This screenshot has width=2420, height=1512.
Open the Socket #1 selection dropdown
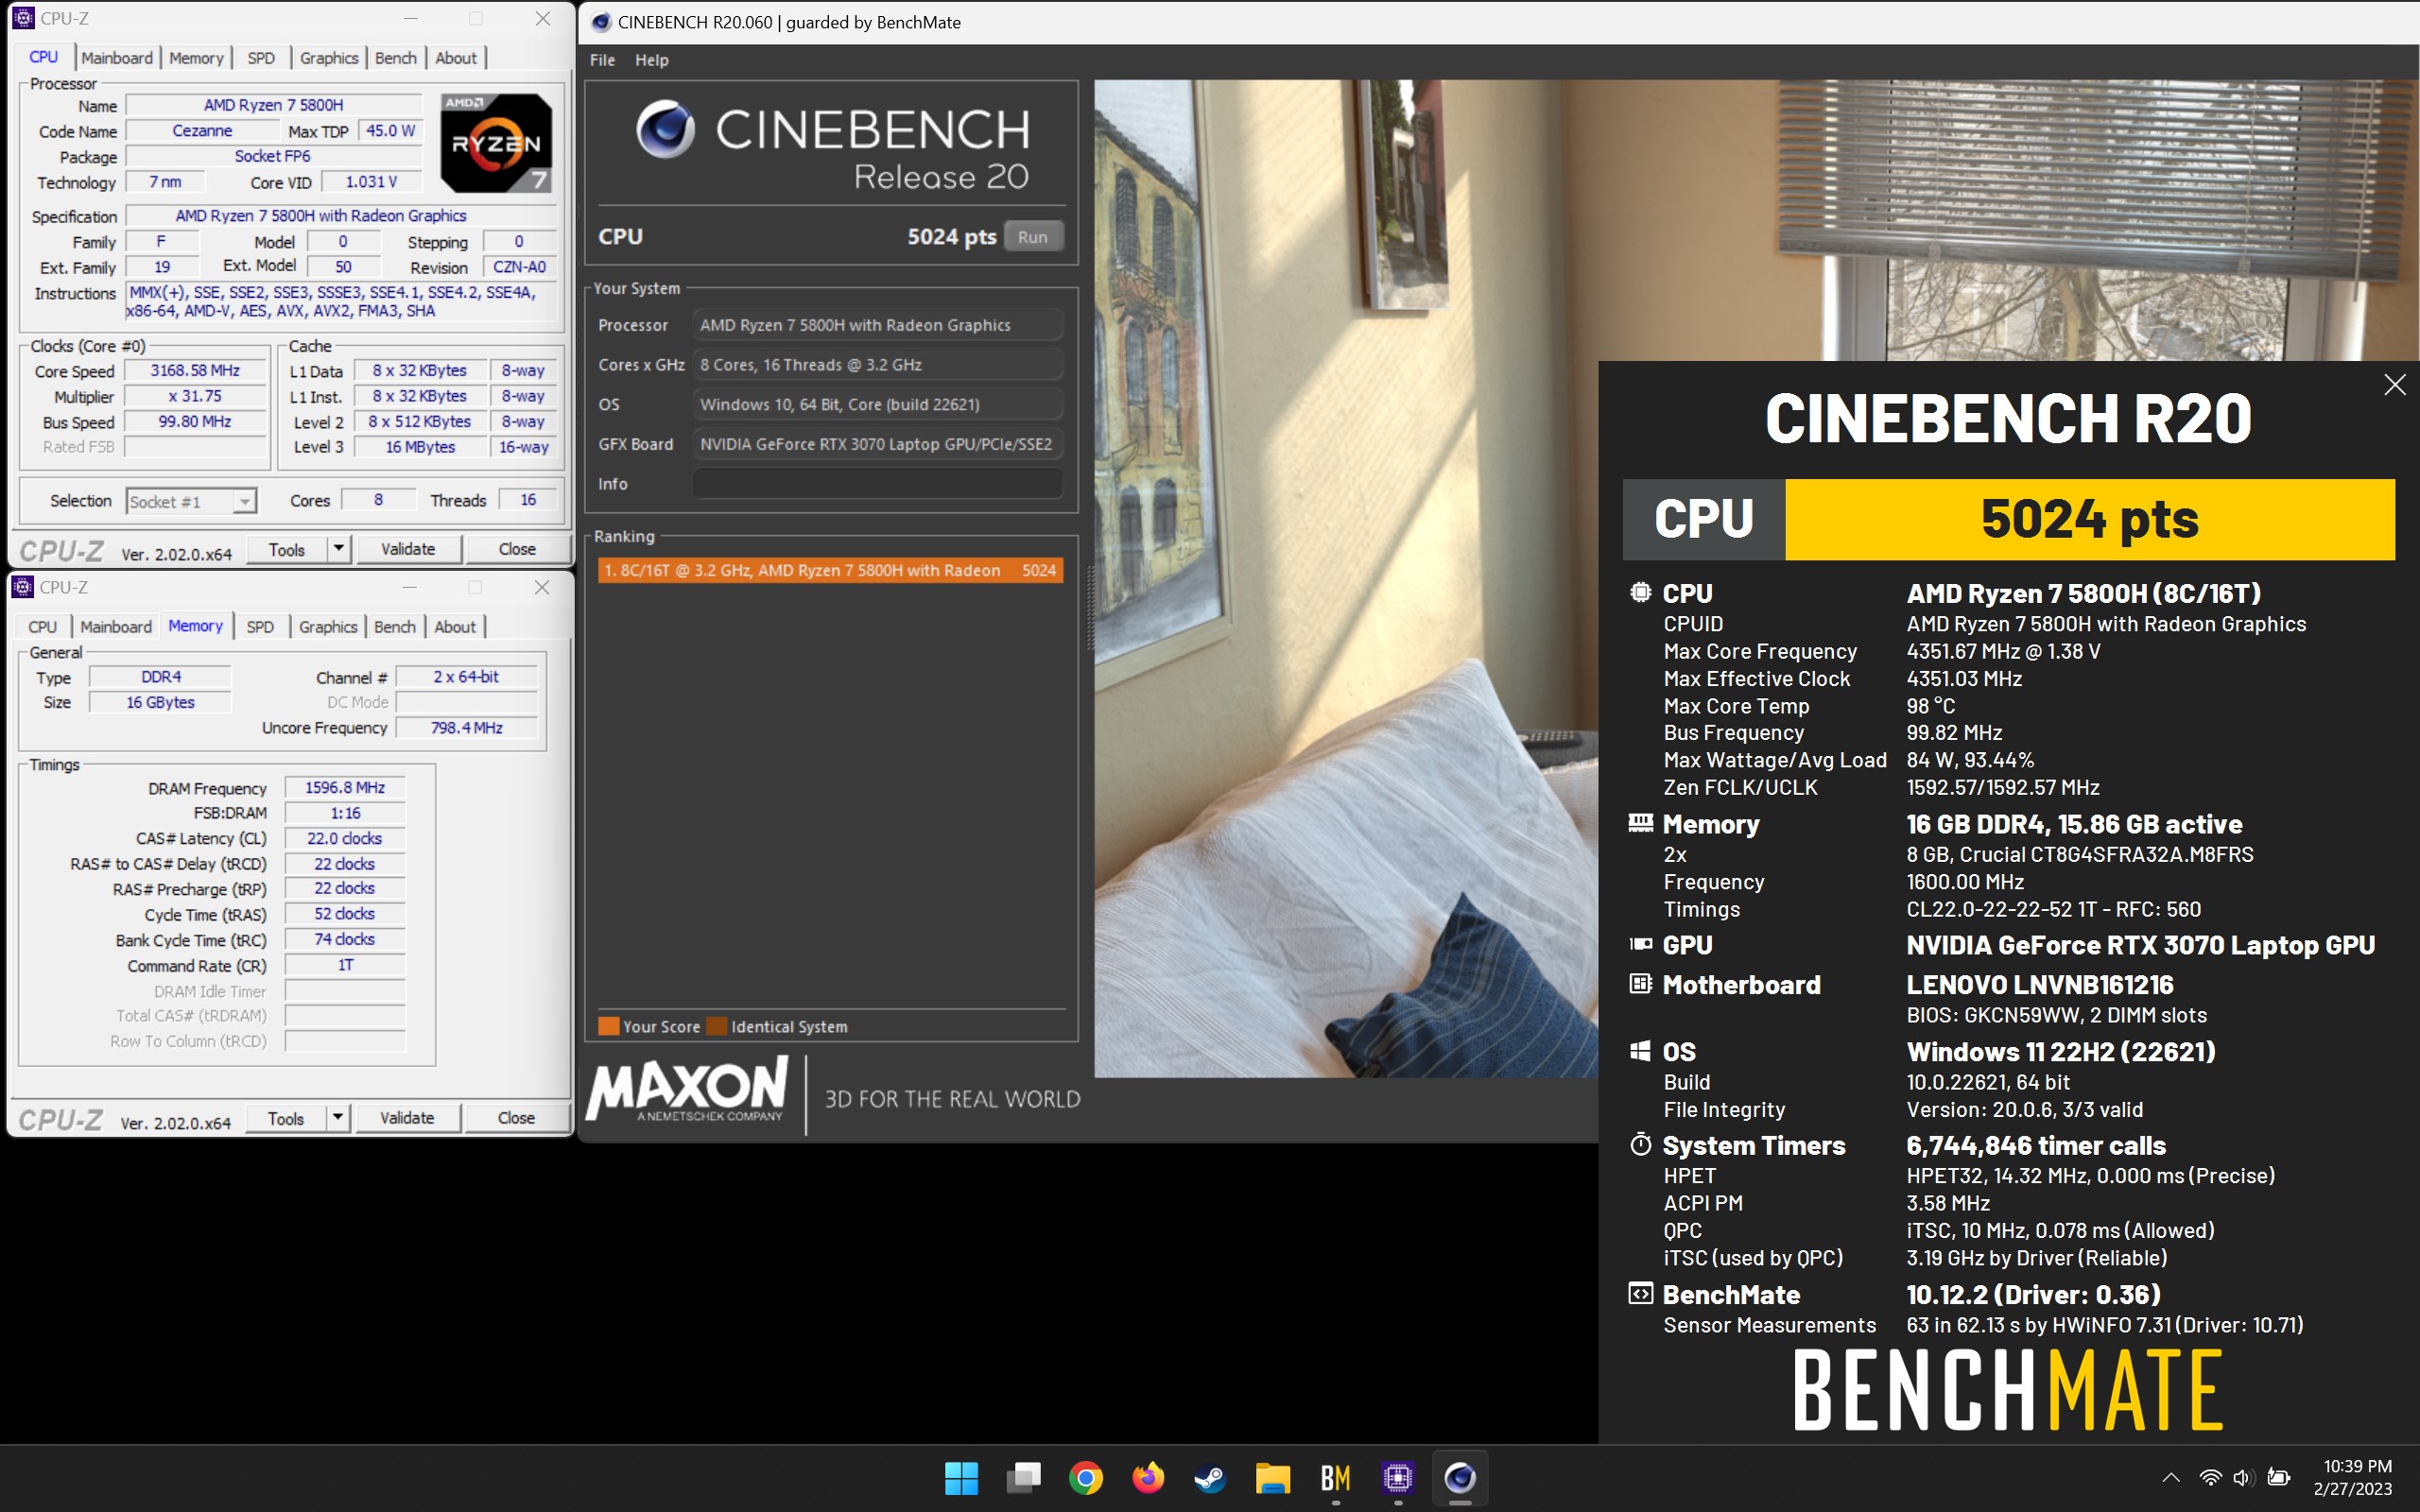(191, 501)
